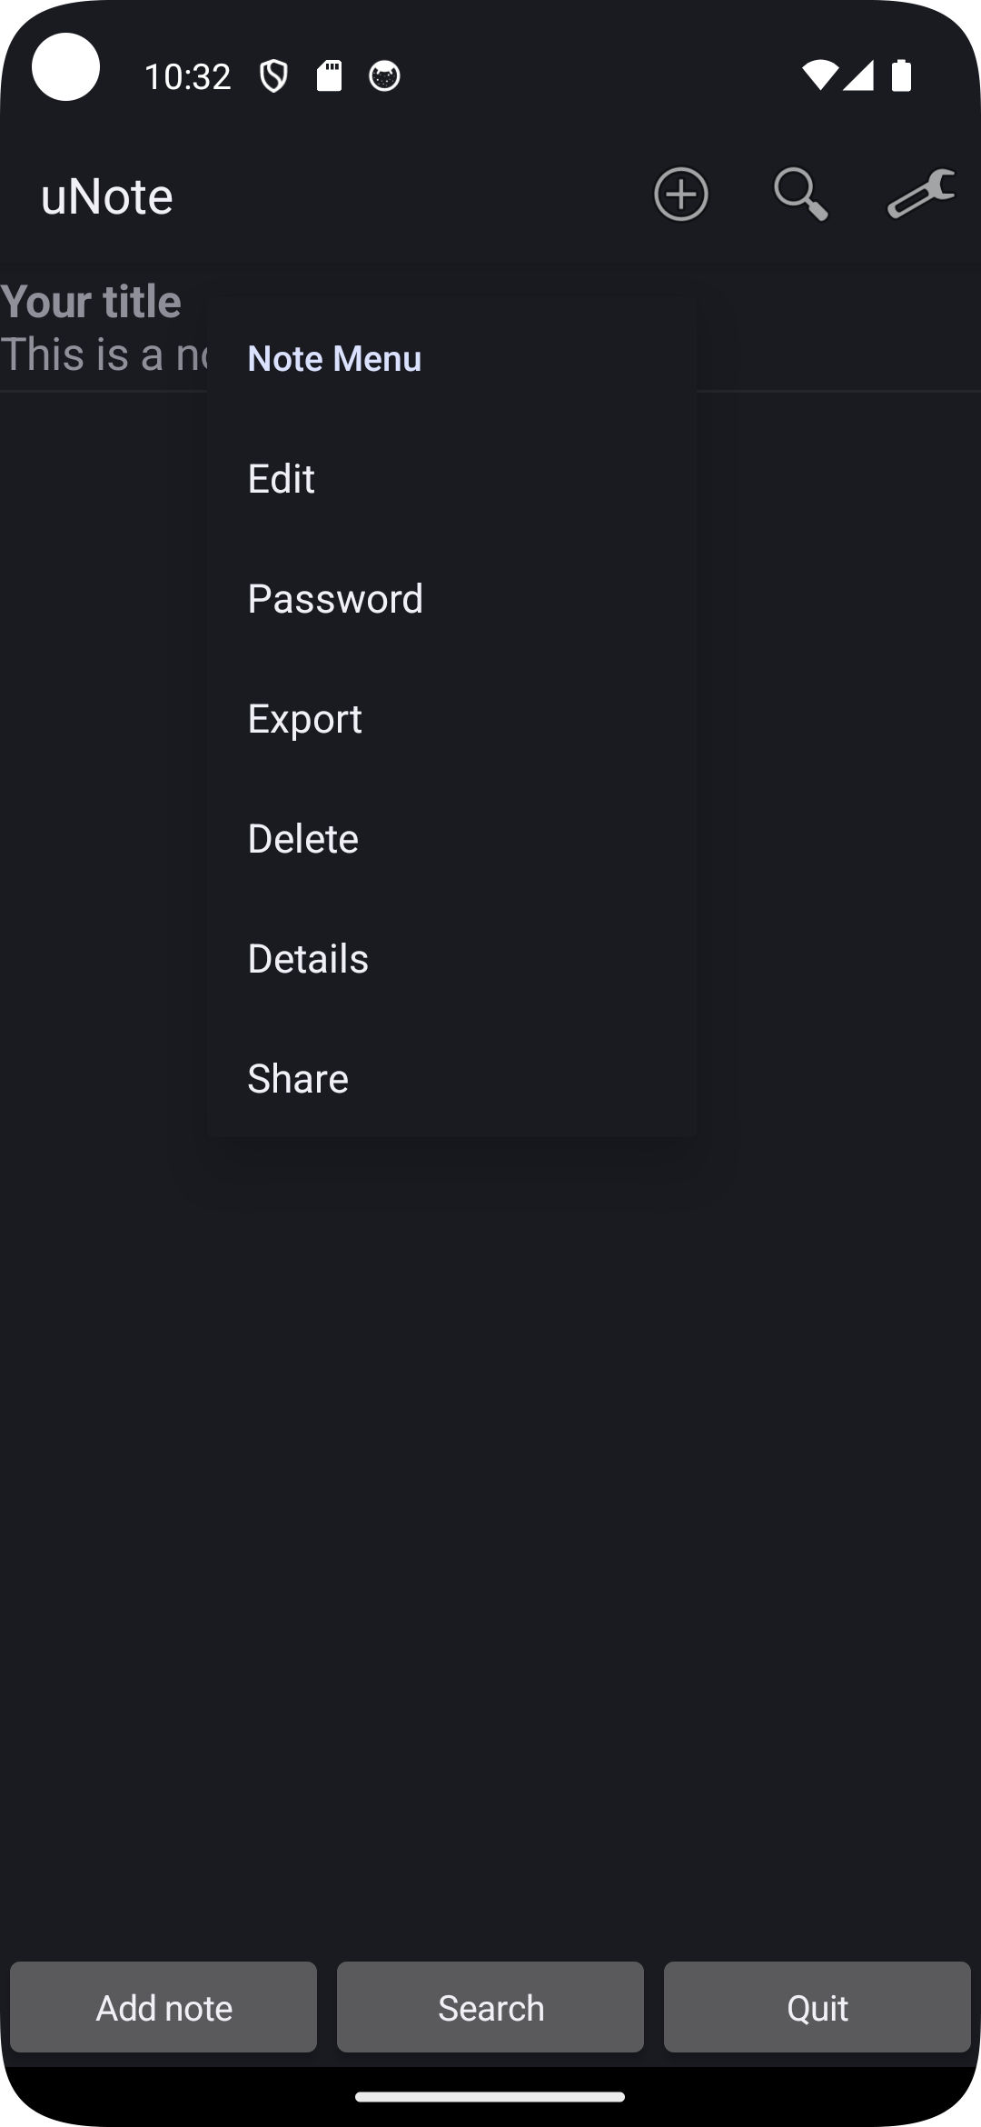Tap the cat face notification icon
This screenshot has height=2127, width=981.
coord(384,76)
